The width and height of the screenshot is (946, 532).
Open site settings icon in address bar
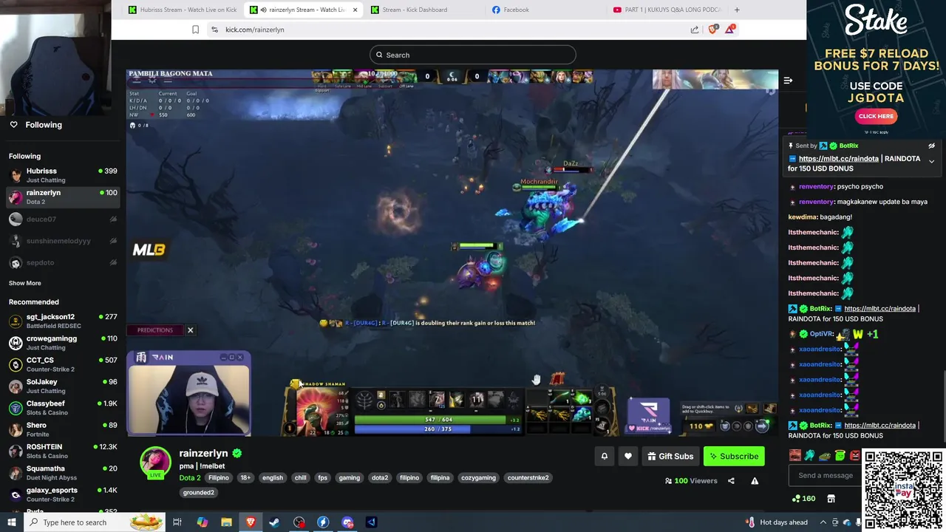pyautogui.click(x=214, y=30)
